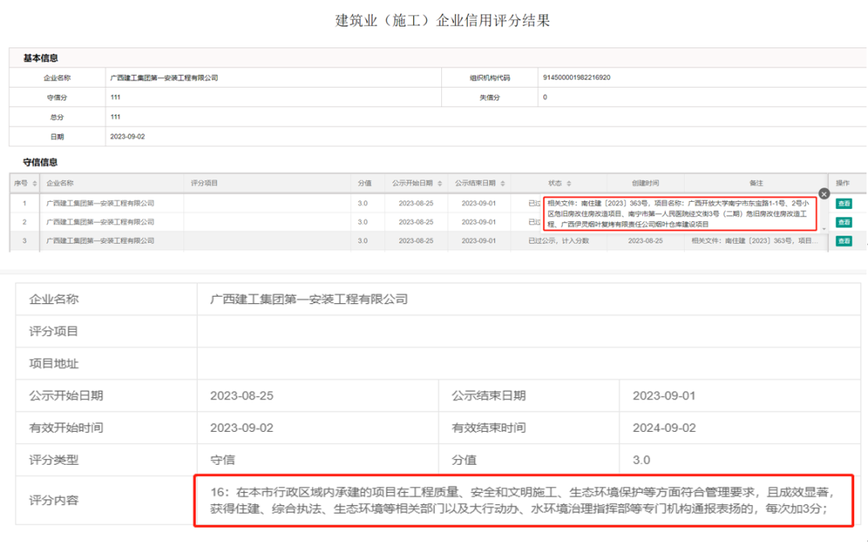
Task: Click detail panel company name value
Action: click(309, 300)
